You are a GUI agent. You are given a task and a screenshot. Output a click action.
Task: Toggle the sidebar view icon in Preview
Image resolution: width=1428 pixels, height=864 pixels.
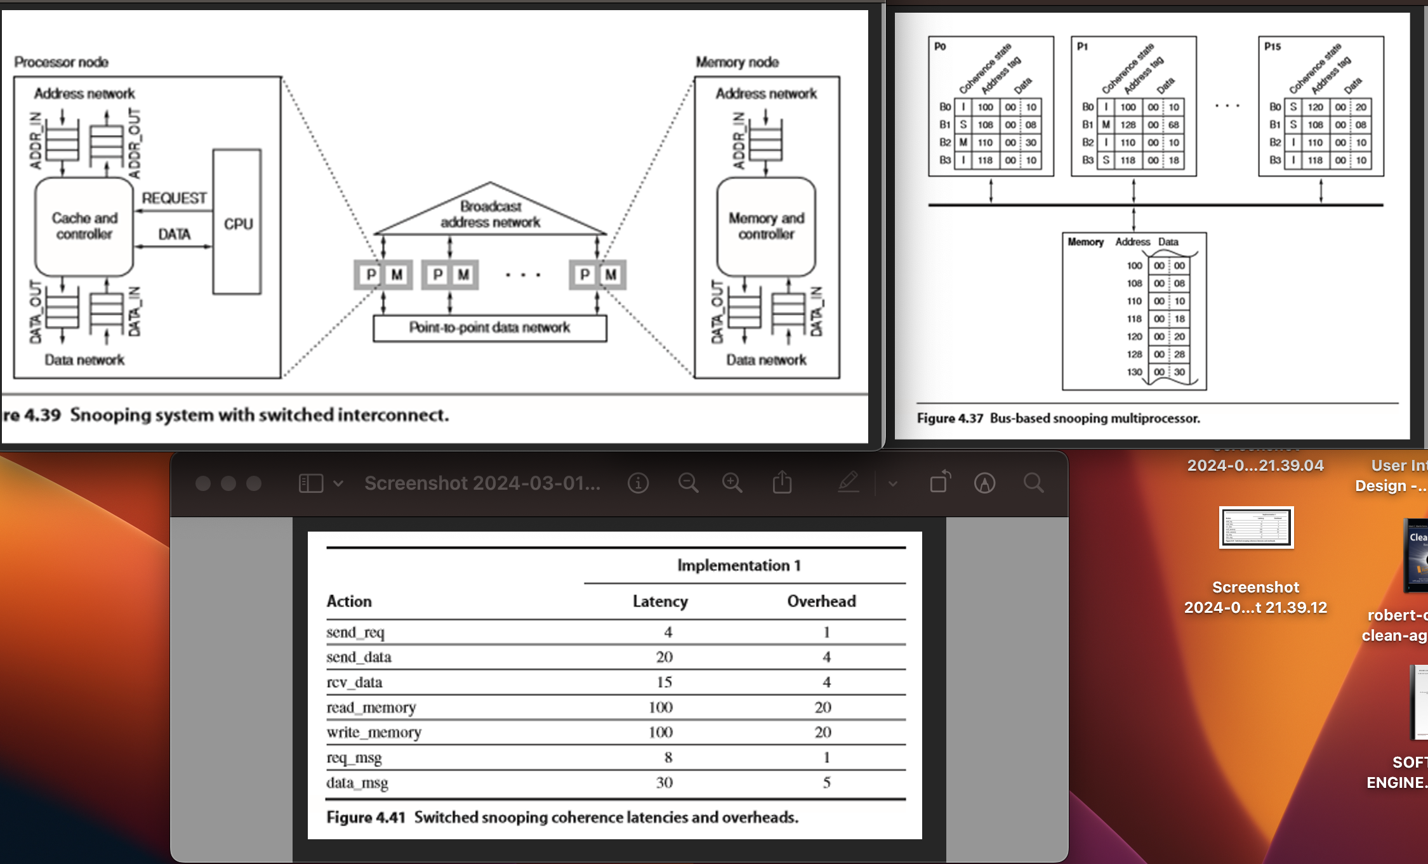(x=310, y=483)
